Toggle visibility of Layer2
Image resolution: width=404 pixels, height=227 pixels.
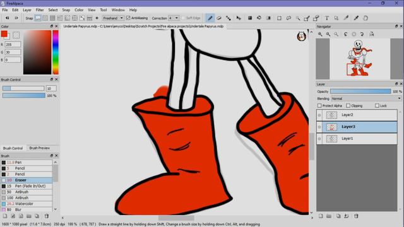[319, 115]
